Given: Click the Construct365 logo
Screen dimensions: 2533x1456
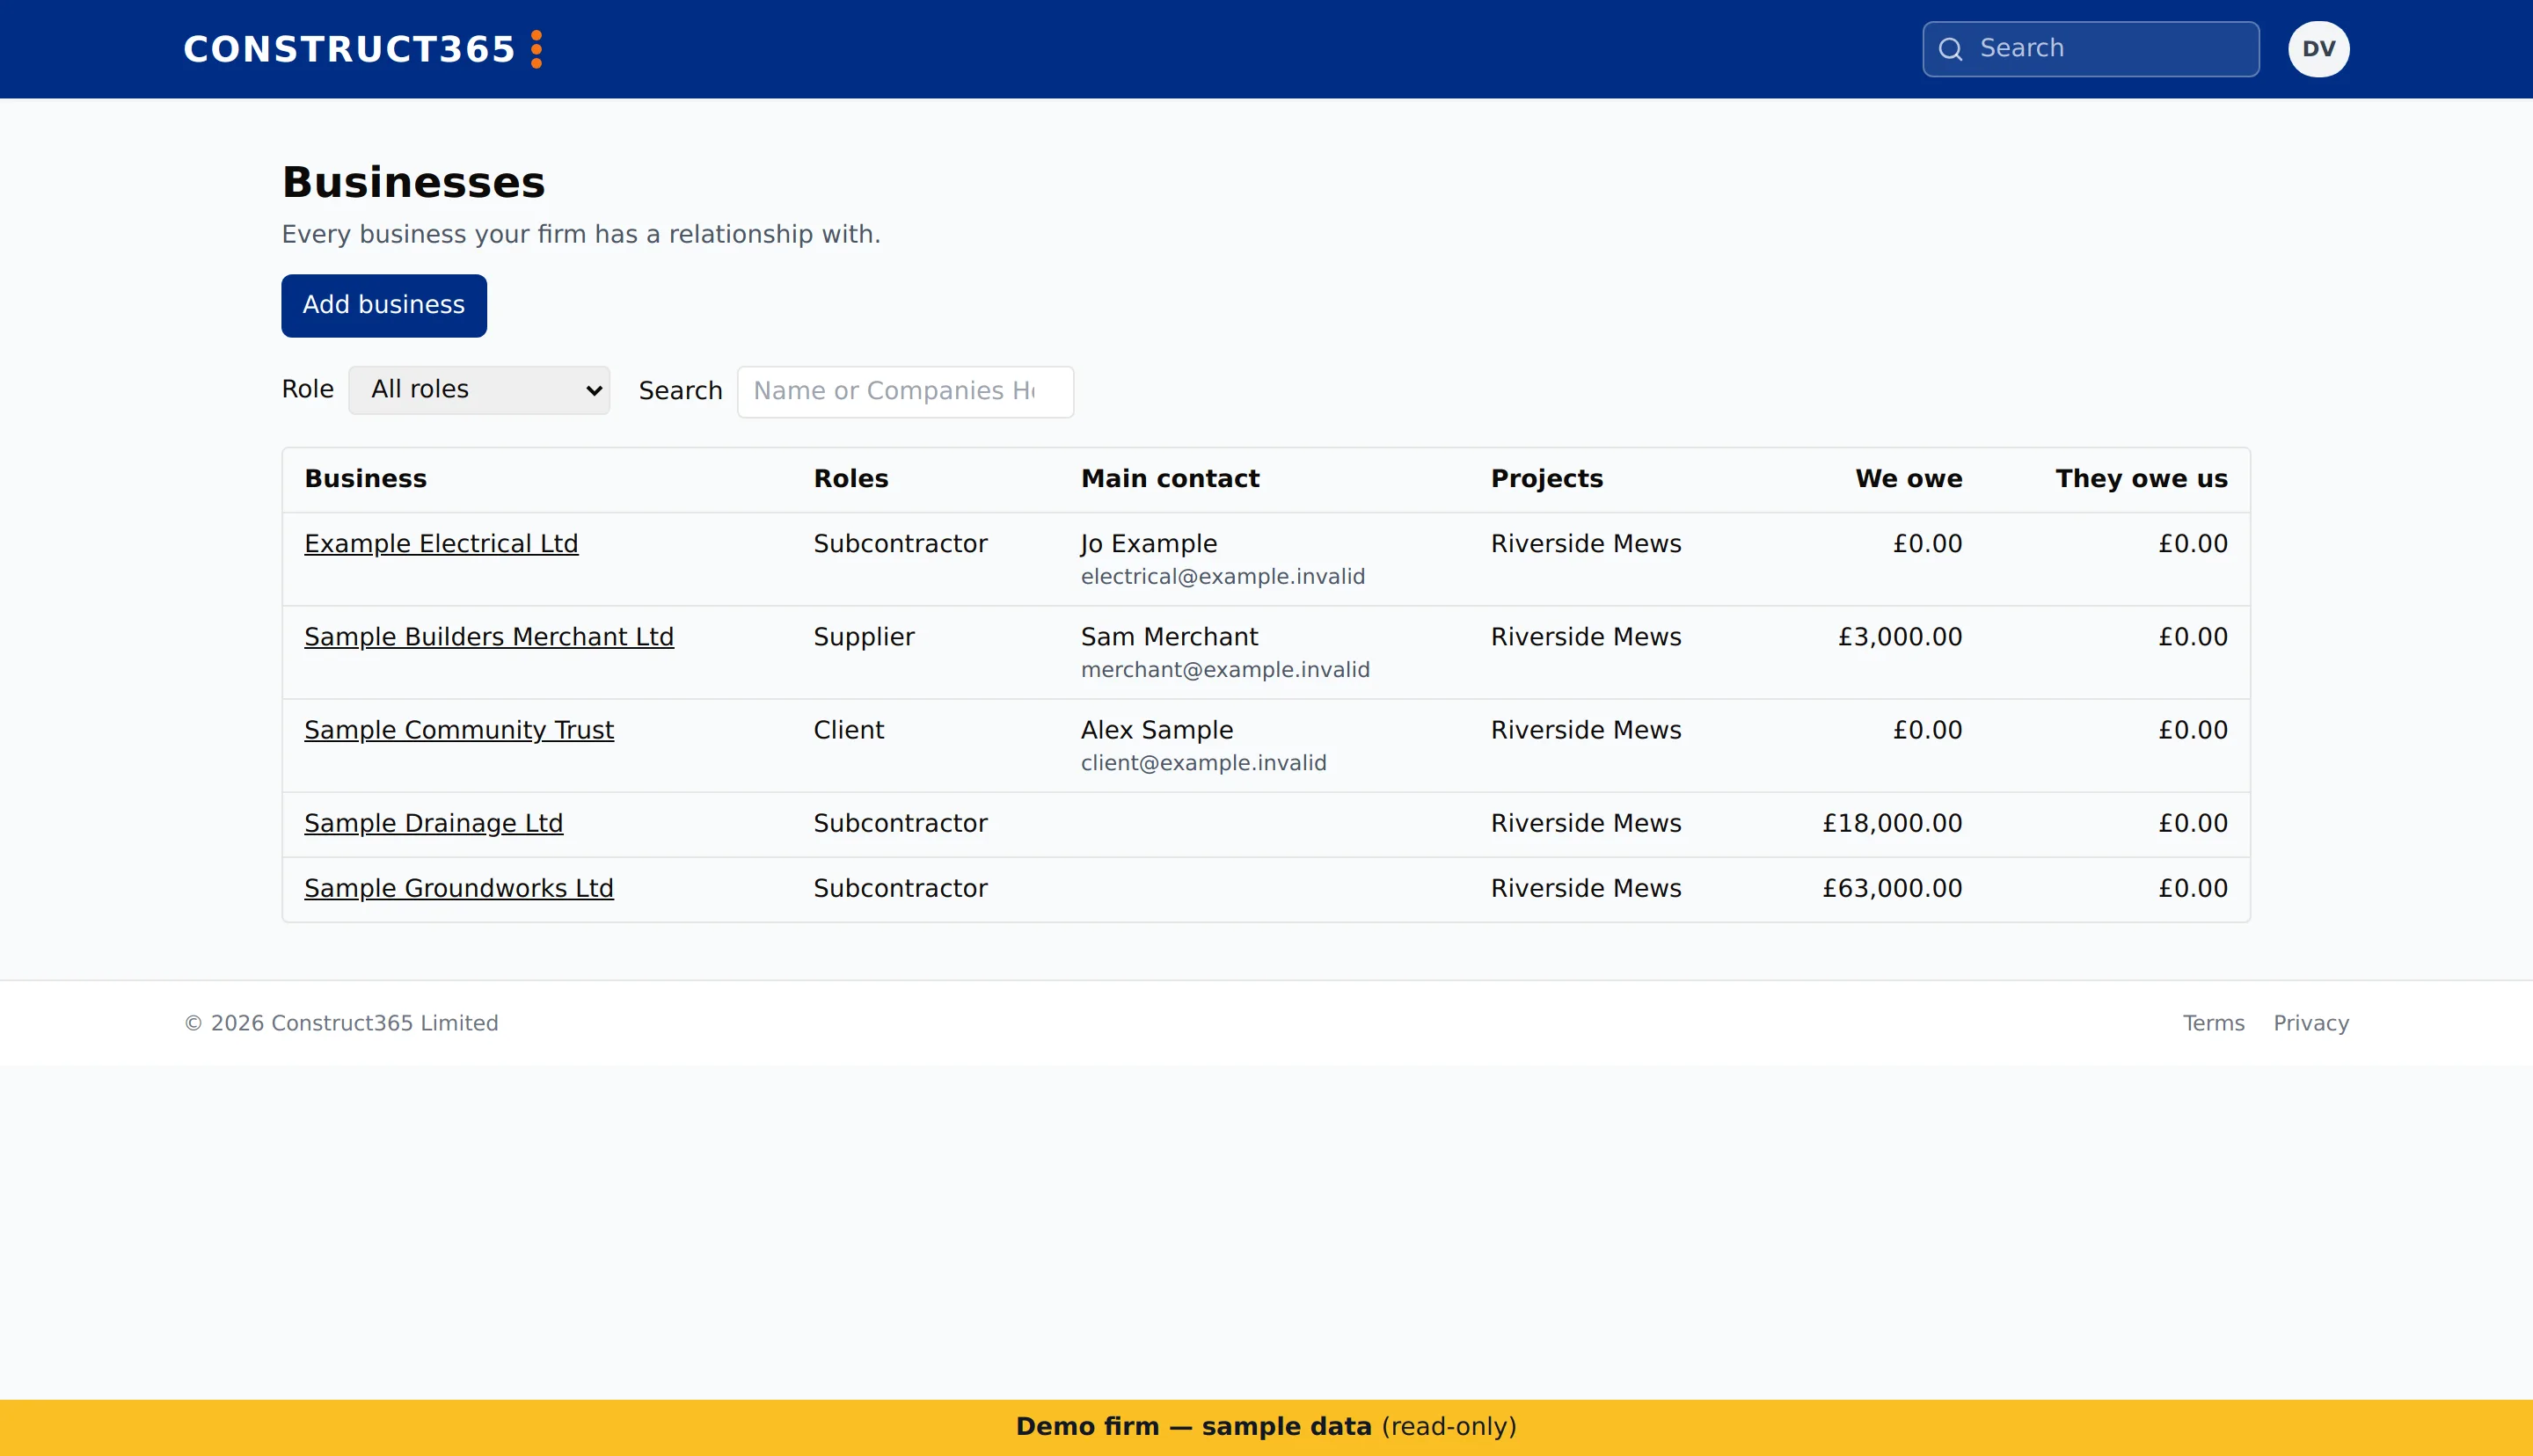Looking at the screenshot, I should tap(363, 49).
